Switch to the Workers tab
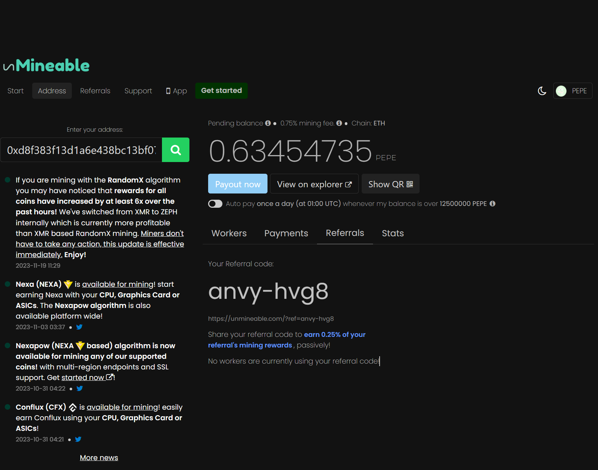Image resolution: width=598 pixels, height=470 pixels. (229, 233)
